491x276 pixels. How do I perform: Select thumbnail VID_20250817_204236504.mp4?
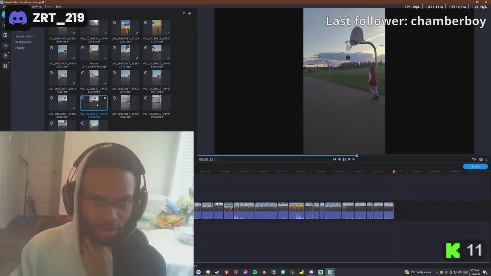click(x=94, y=78)
